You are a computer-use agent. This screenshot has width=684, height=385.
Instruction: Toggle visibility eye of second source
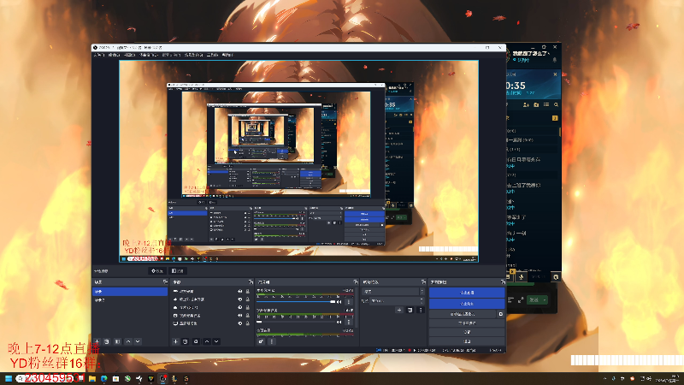[240, 299]
